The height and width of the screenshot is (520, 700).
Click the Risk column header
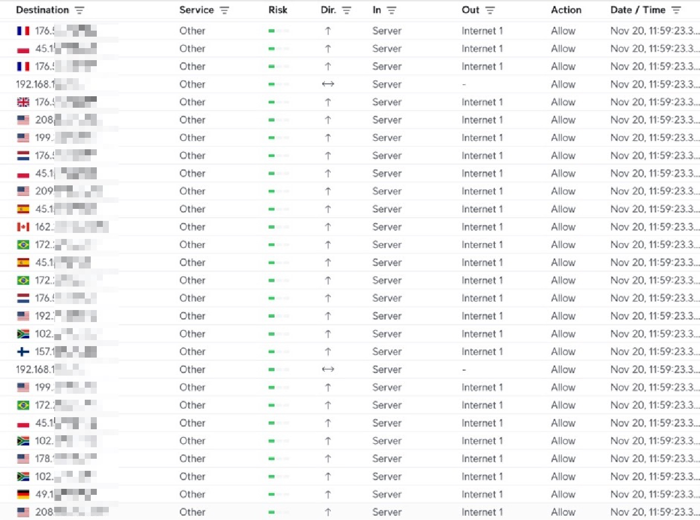pos(278,10)
